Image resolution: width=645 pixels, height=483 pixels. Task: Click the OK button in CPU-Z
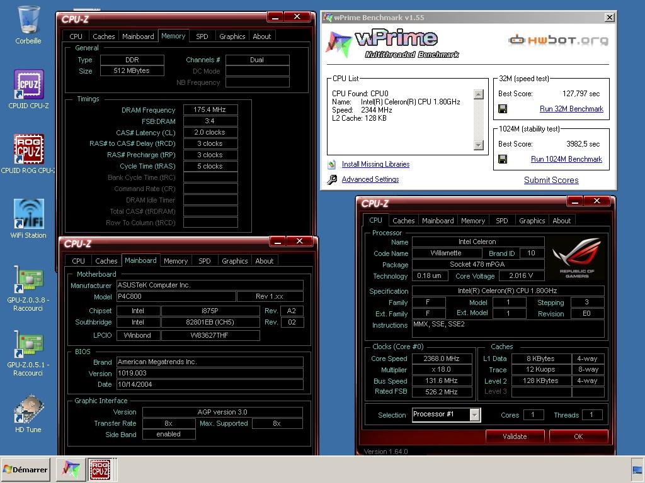[x=578, y=436]
